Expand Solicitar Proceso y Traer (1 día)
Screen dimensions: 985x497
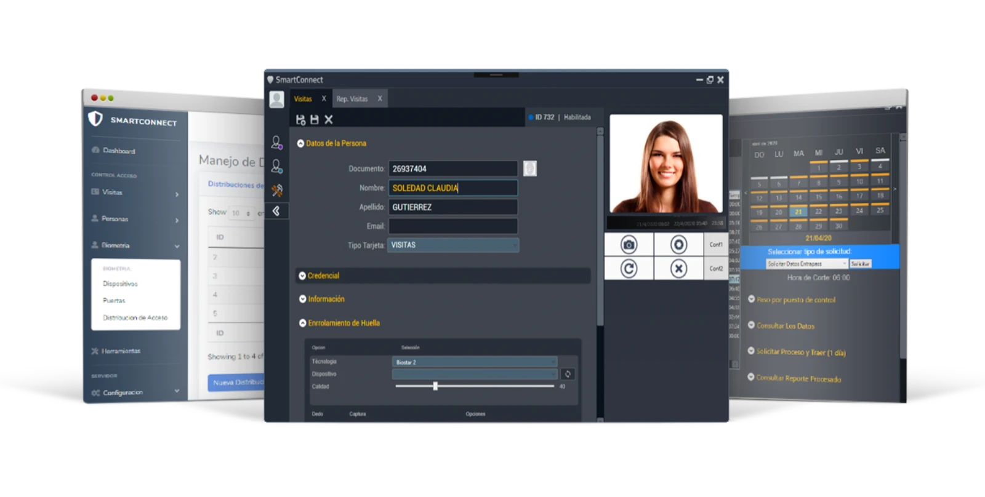click(797, 352)
